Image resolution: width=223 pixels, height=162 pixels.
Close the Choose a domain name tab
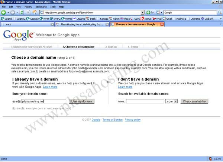pos(162,25)
